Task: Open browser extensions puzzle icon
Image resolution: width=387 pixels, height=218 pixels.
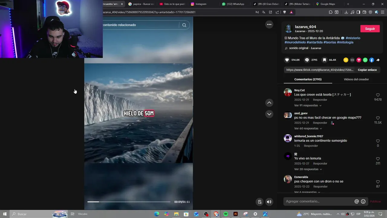Action: [330, 12]
